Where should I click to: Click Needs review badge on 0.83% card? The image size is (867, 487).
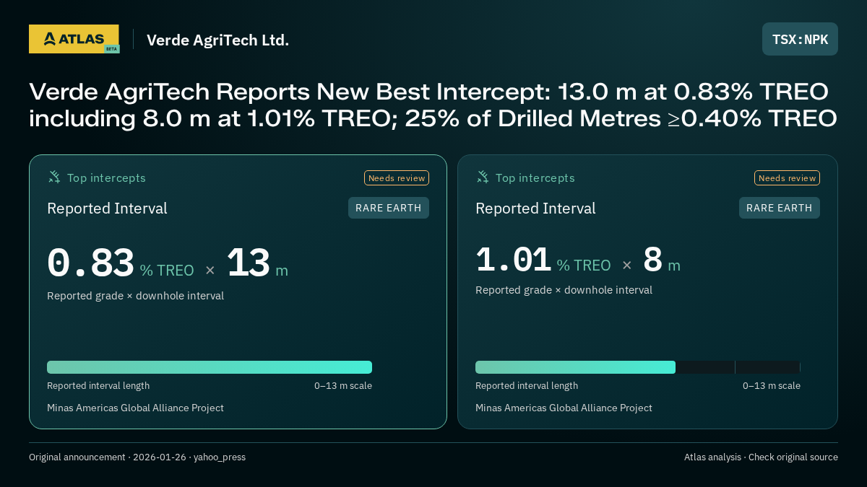(x=397, y=178)
